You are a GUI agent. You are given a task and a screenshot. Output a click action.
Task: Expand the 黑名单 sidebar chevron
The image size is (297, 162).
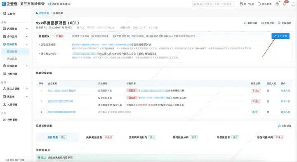pyautogui.click(x=27, y=96)
